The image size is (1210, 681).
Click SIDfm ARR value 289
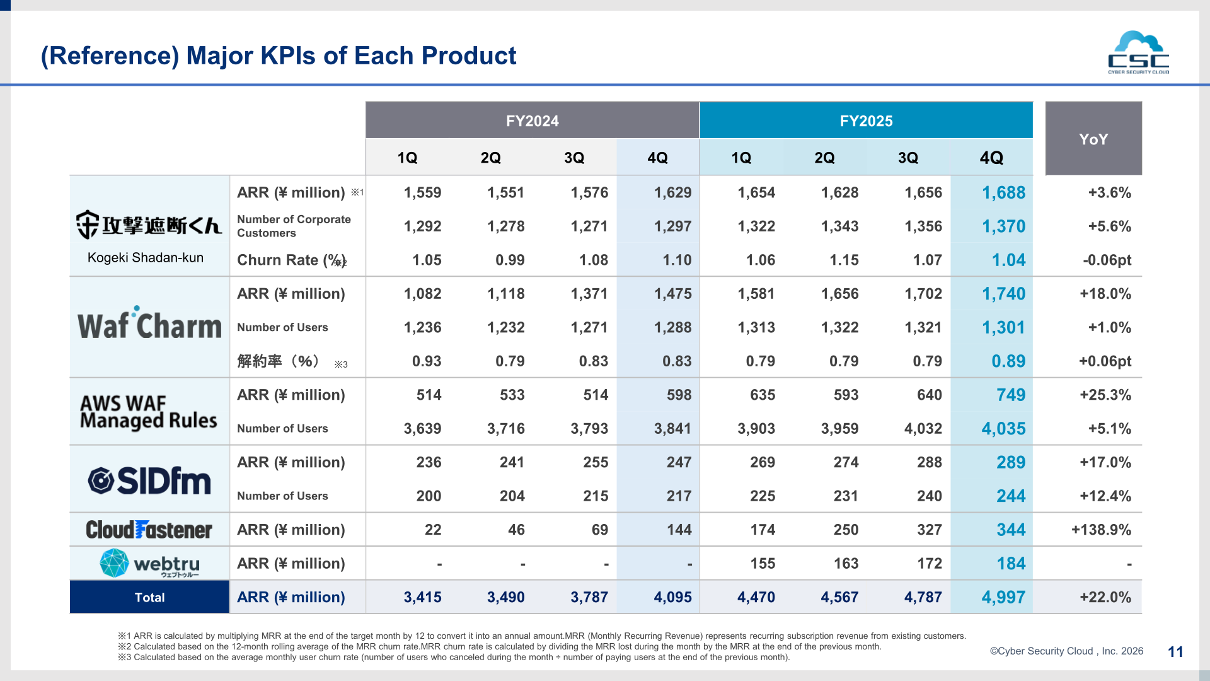pyautogui.click(x=1011, y=462)
